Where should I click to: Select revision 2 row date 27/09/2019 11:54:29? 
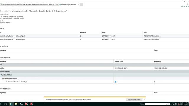click(109, 36)
